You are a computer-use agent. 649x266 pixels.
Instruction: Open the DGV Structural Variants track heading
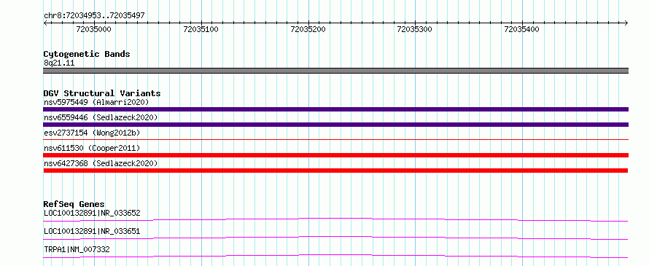point(102,93)
